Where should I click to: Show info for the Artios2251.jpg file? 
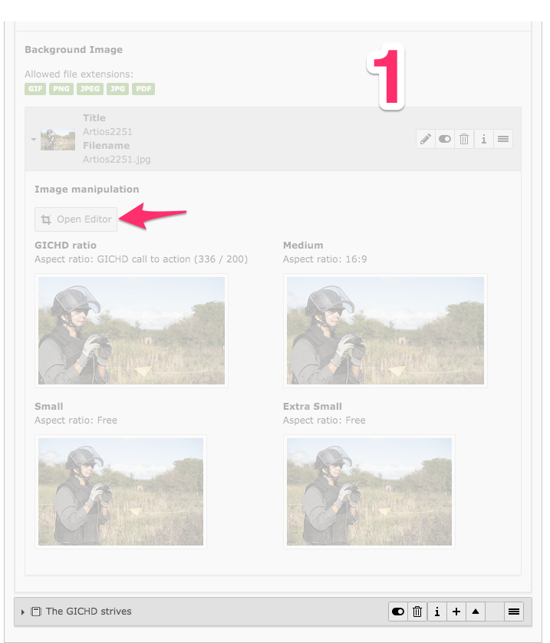pos(484,139)
